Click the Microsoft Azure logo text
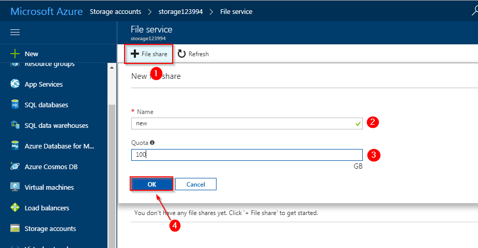 [47, 11]
